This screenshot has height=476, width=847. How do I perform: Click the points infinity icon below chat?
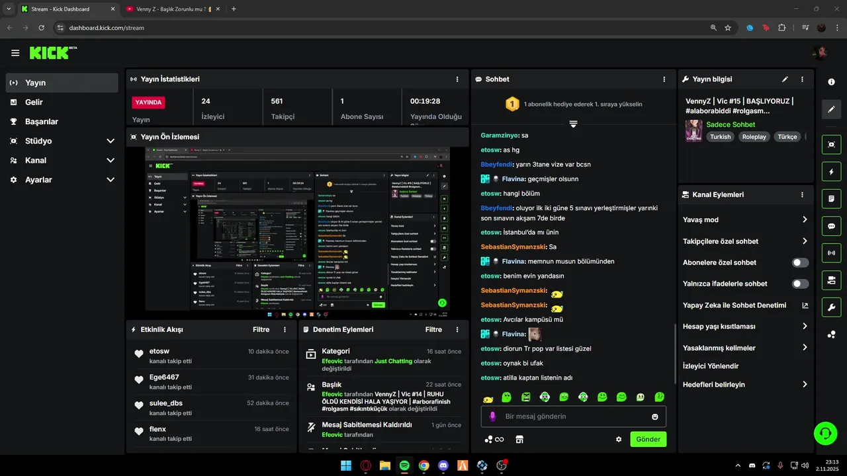494,439
